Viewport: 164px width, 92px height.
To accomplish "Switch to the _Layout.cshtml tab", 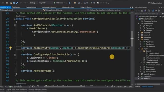I will pos(31,7).
